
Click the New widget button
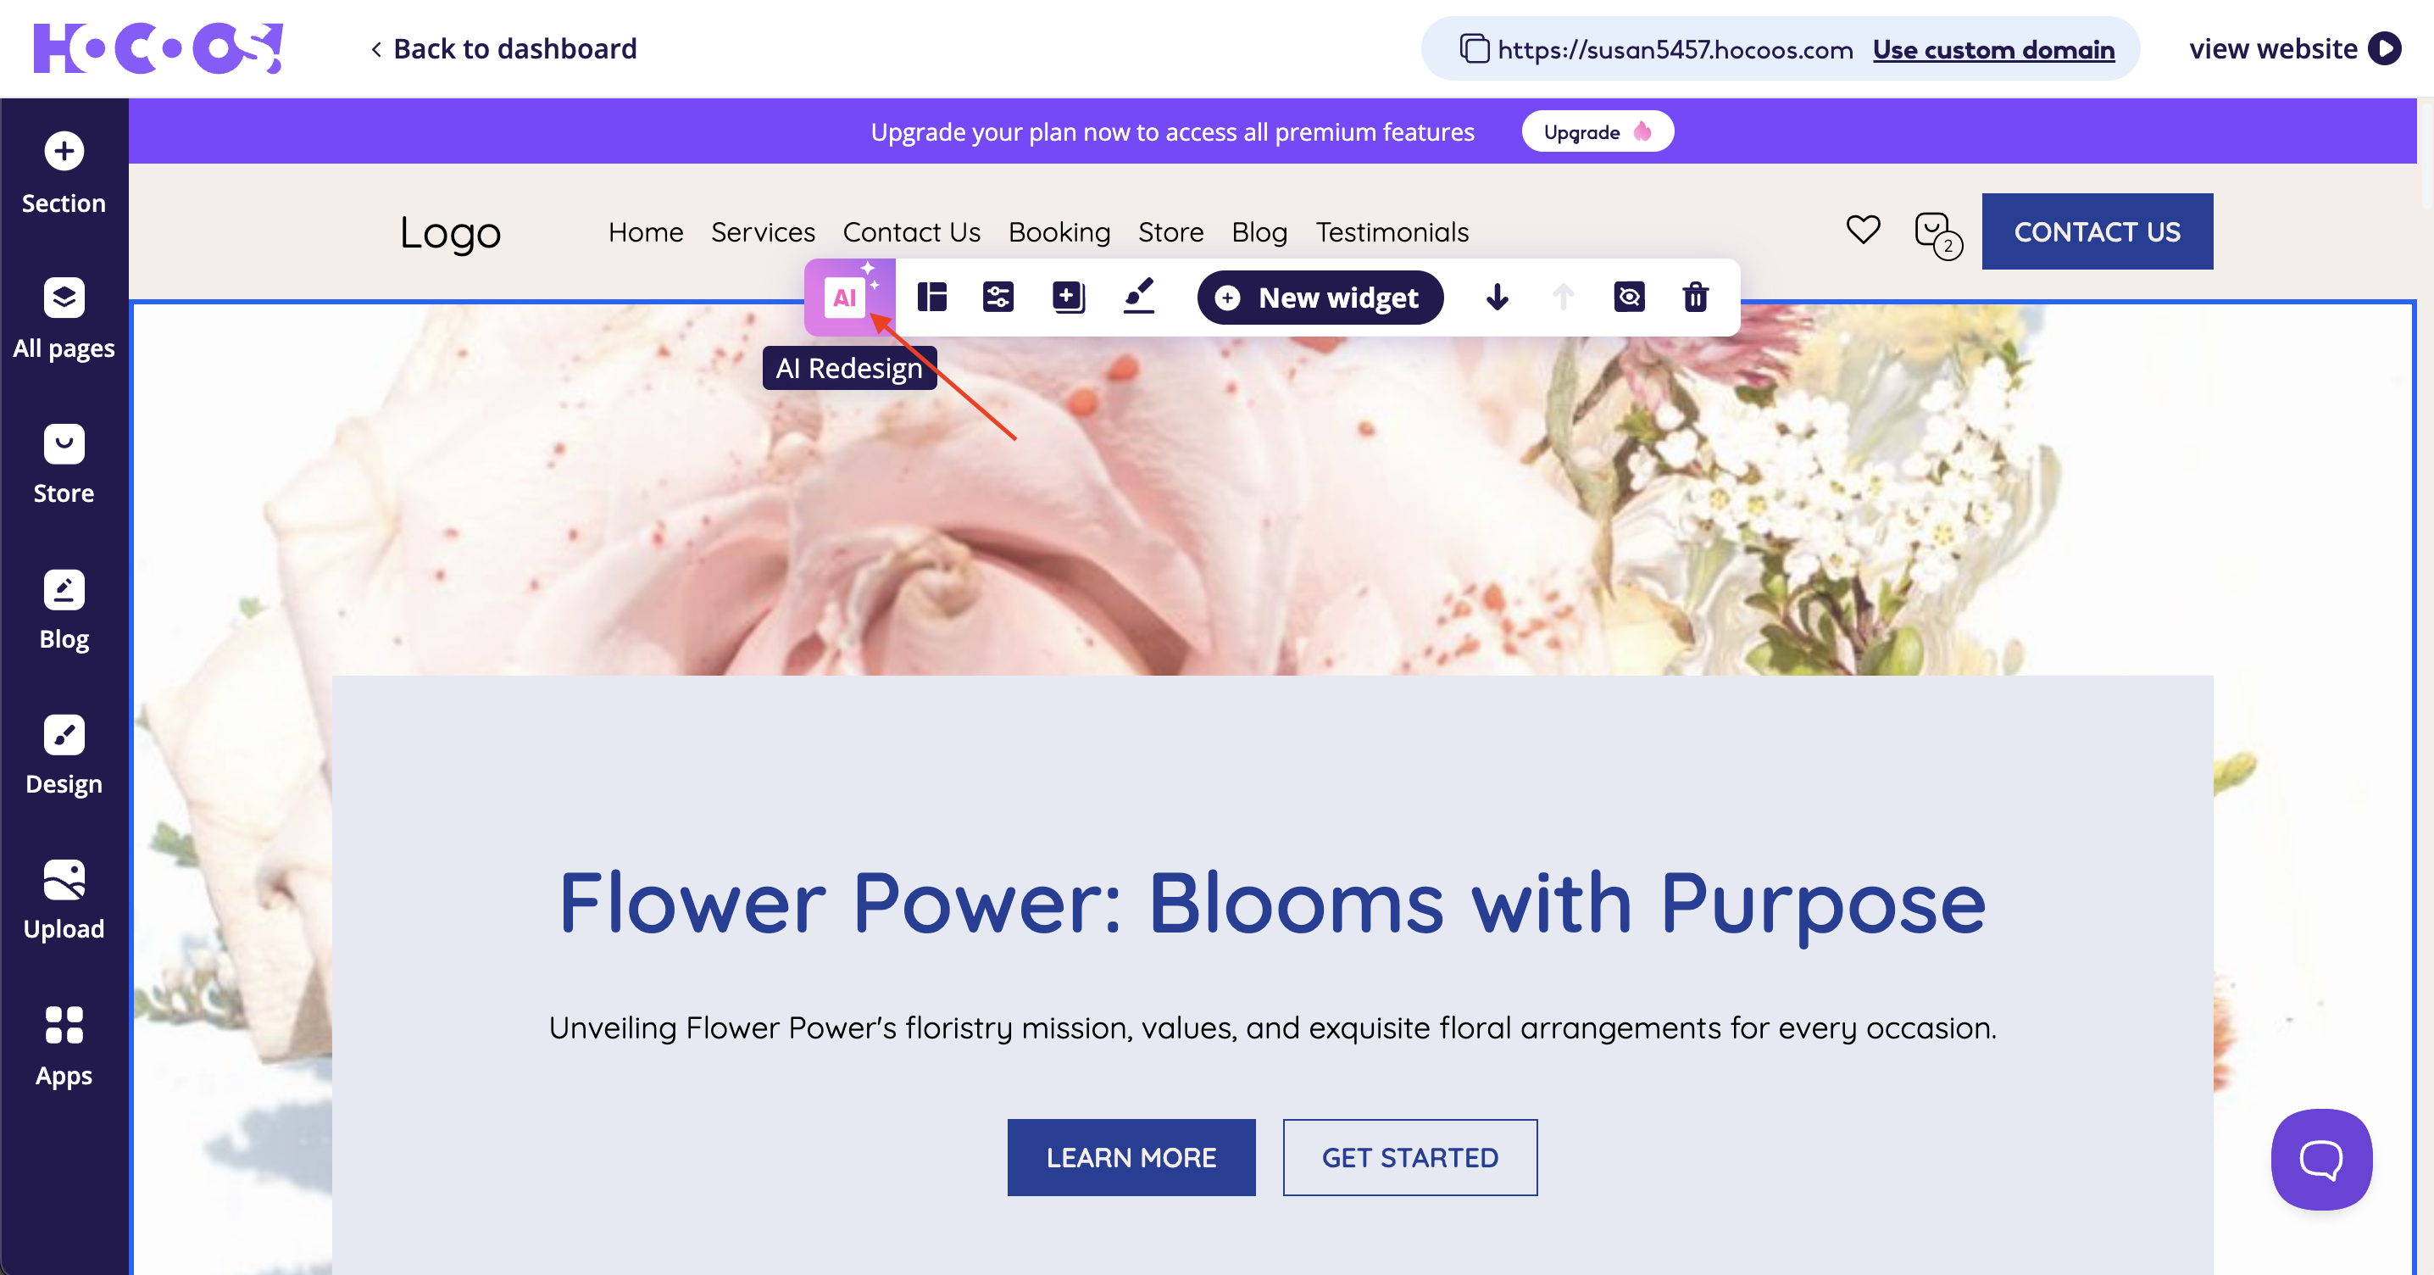(1319, 298)
